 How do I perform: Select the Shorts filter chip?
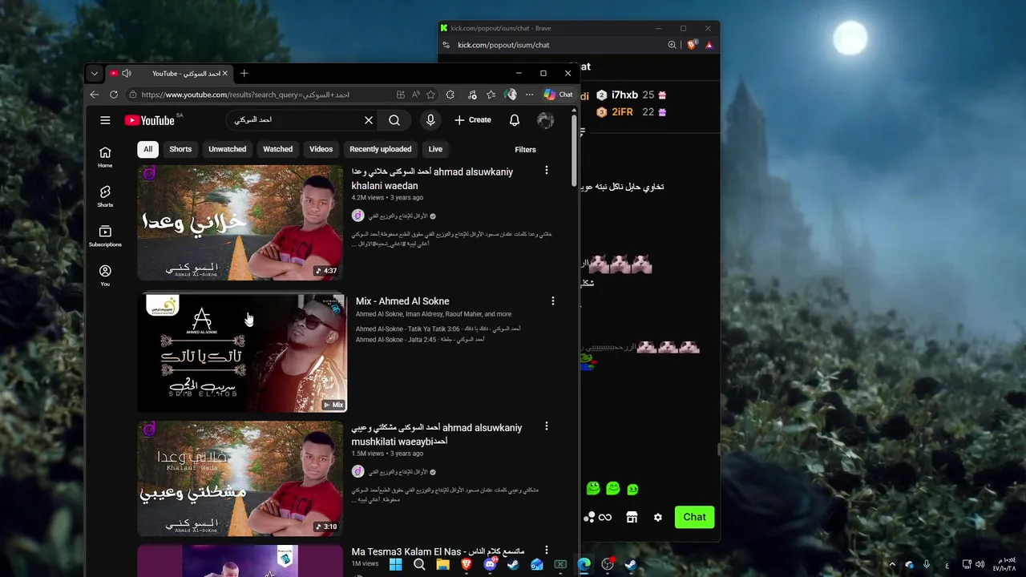(180, 149)
